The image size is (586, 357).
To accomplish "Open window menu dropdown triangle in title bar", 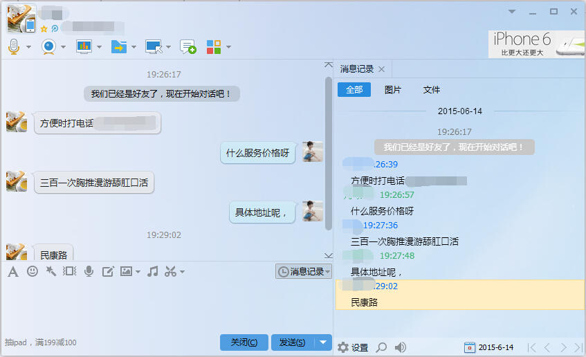I will click(x=512, y=12).
